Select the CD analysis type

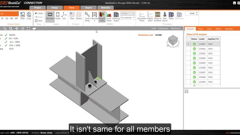(7, 18)
